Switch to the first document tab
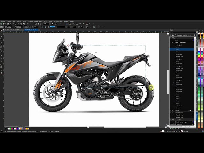 (x=13, y=30)
